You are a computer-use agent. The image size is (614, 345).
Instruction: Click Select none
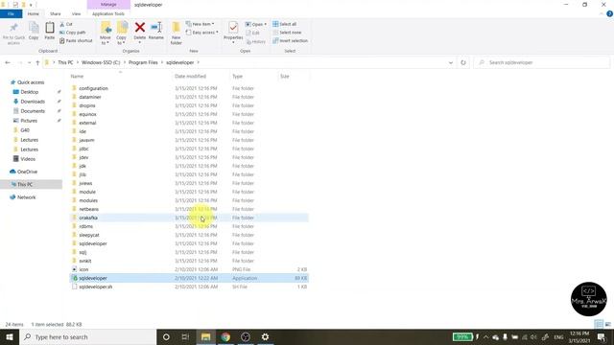coord(287,33)
